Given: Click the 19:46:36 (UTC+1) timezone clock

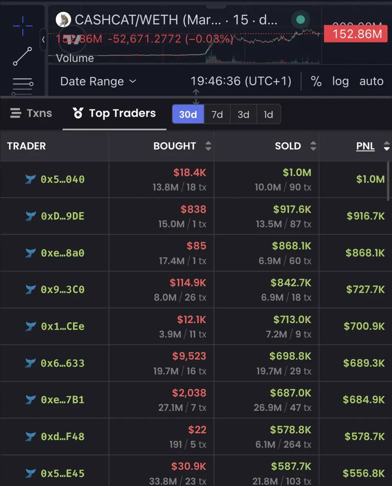Looking at the screenshot, I should point(241,81).
